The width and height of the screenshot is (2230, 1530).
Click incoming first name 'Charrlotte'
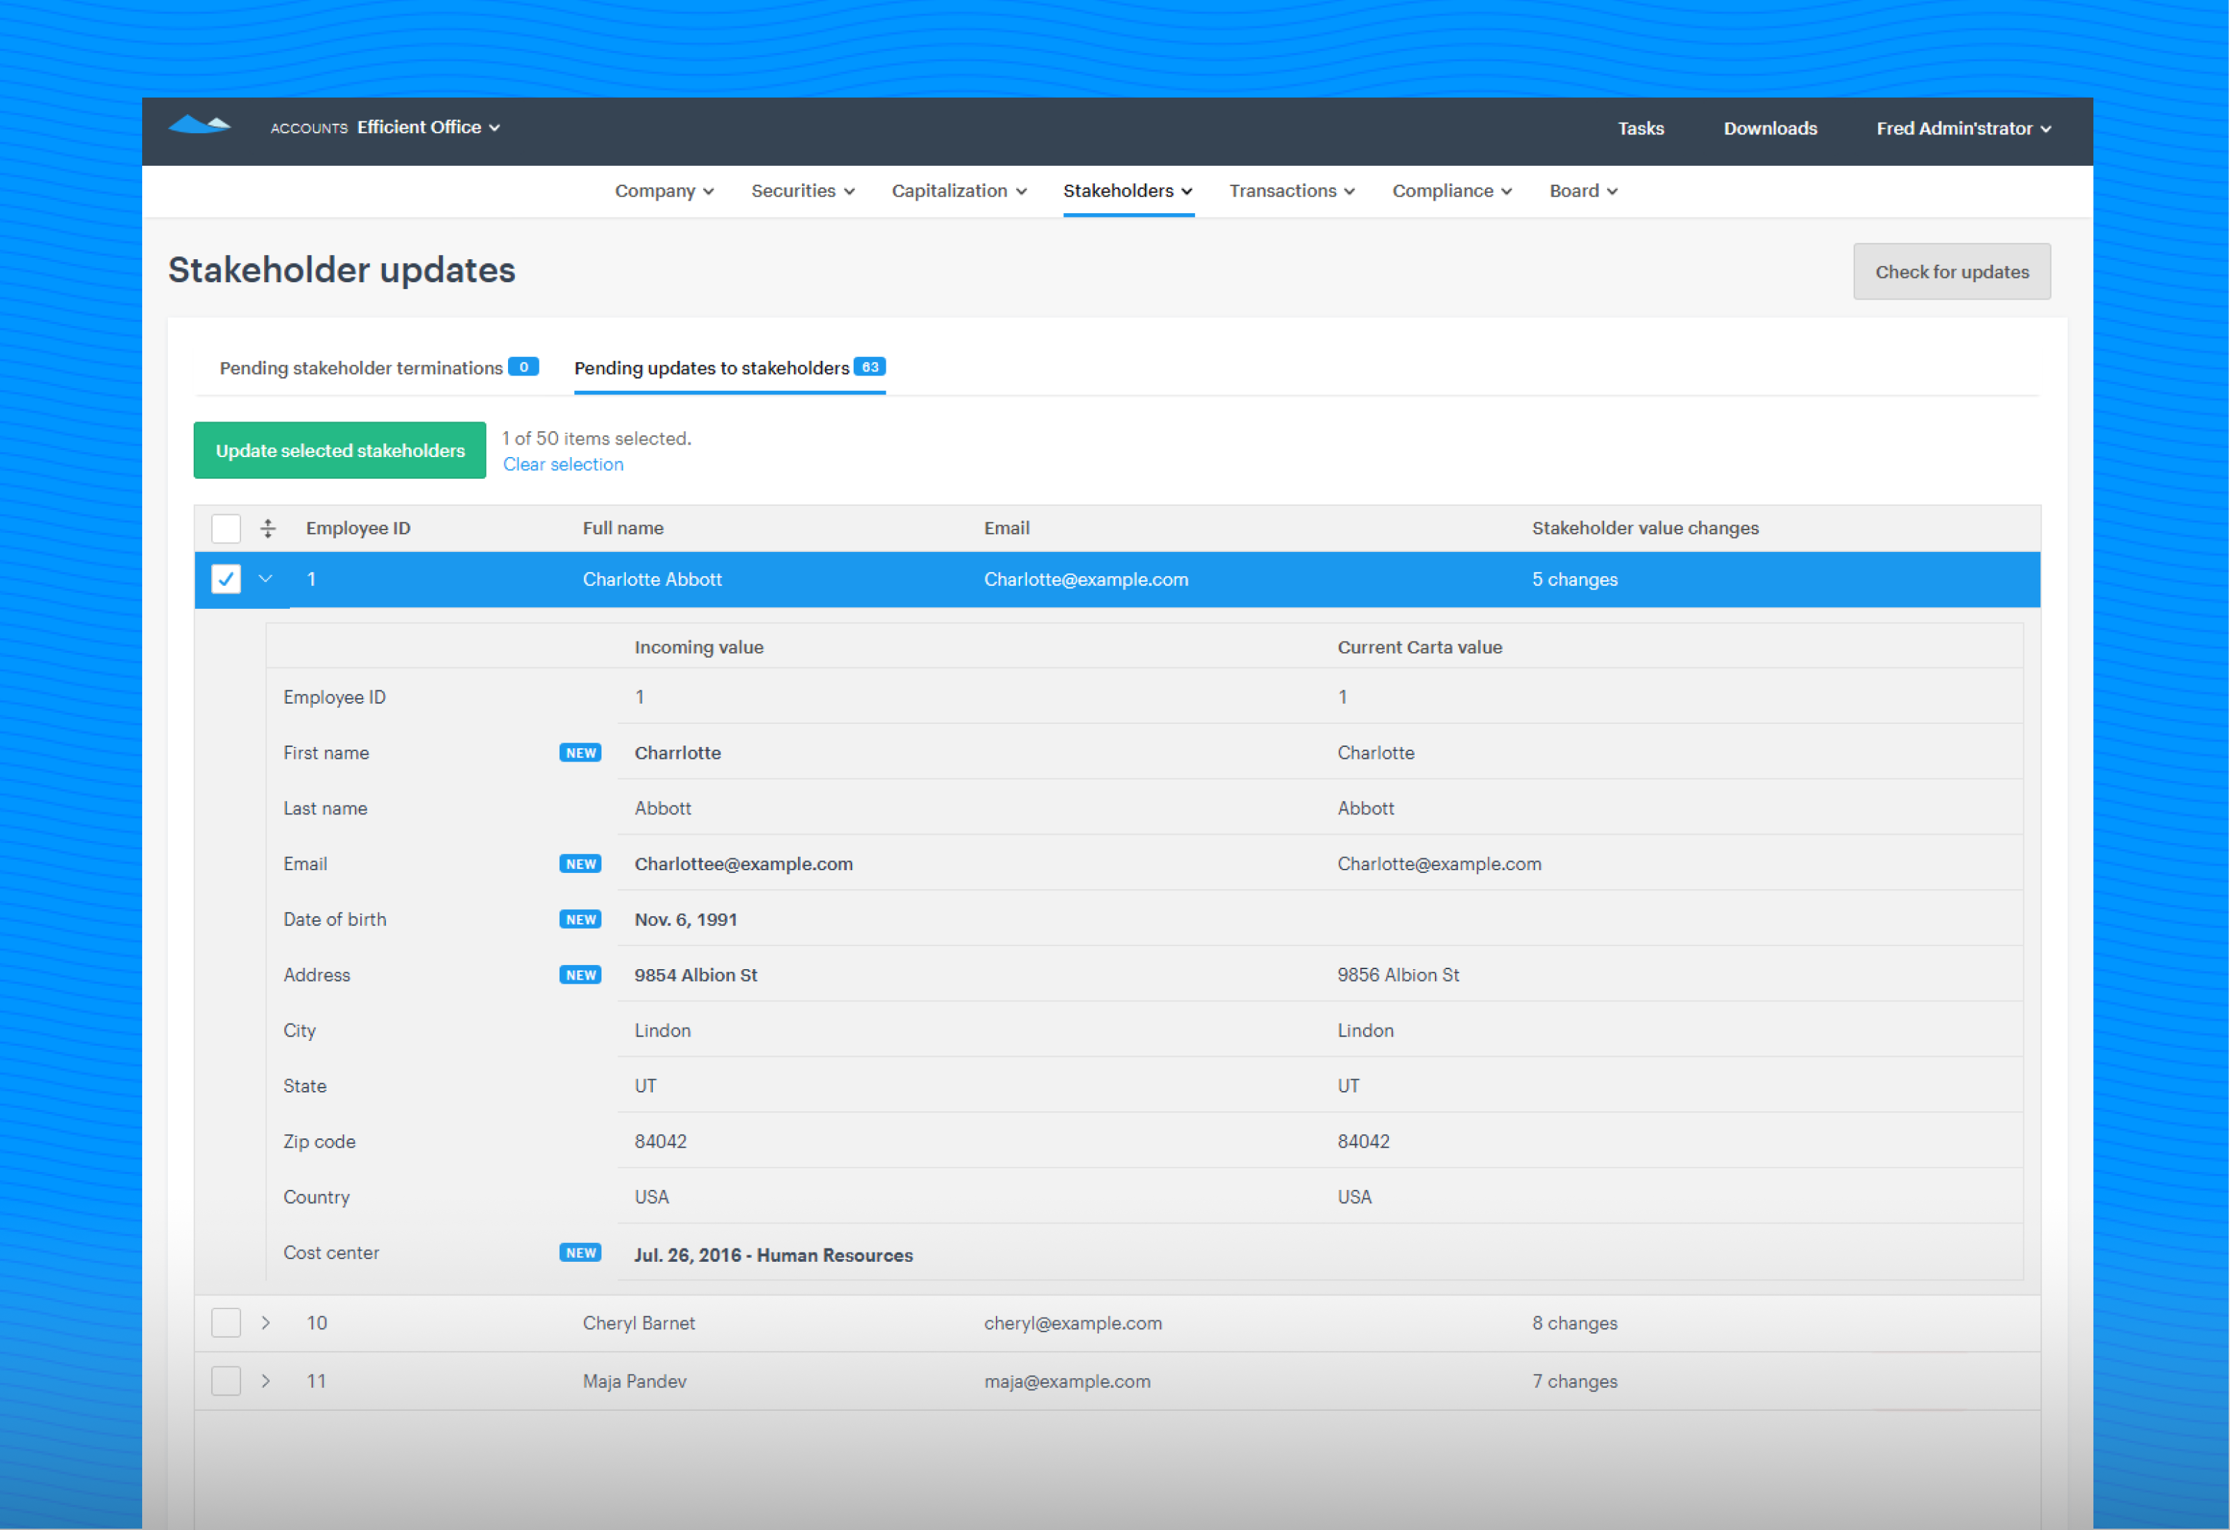pos(677,753)
